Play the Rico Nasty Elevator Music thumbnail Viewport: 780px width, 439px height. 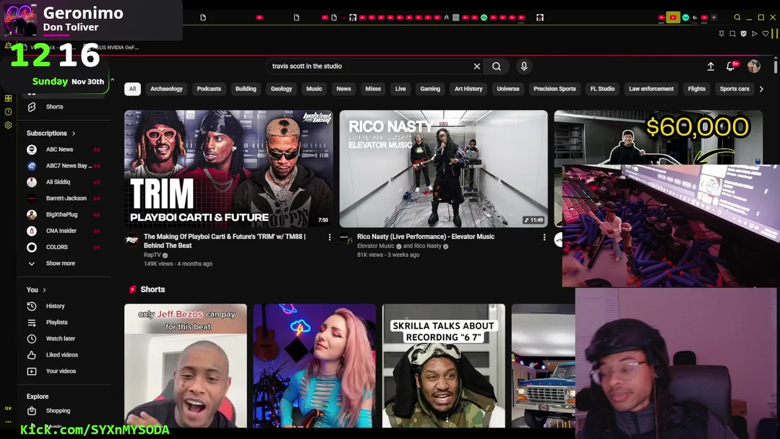[444, 169]
